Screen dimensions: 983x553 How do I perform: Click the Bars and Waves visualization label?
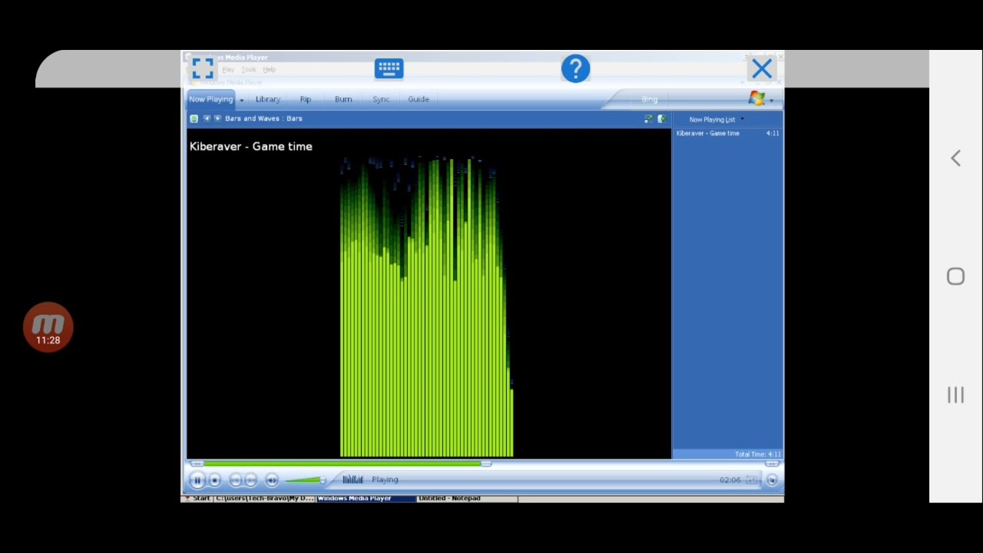263,118
